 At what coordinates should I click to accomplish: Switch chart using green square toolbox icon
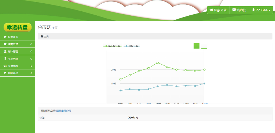197,46
